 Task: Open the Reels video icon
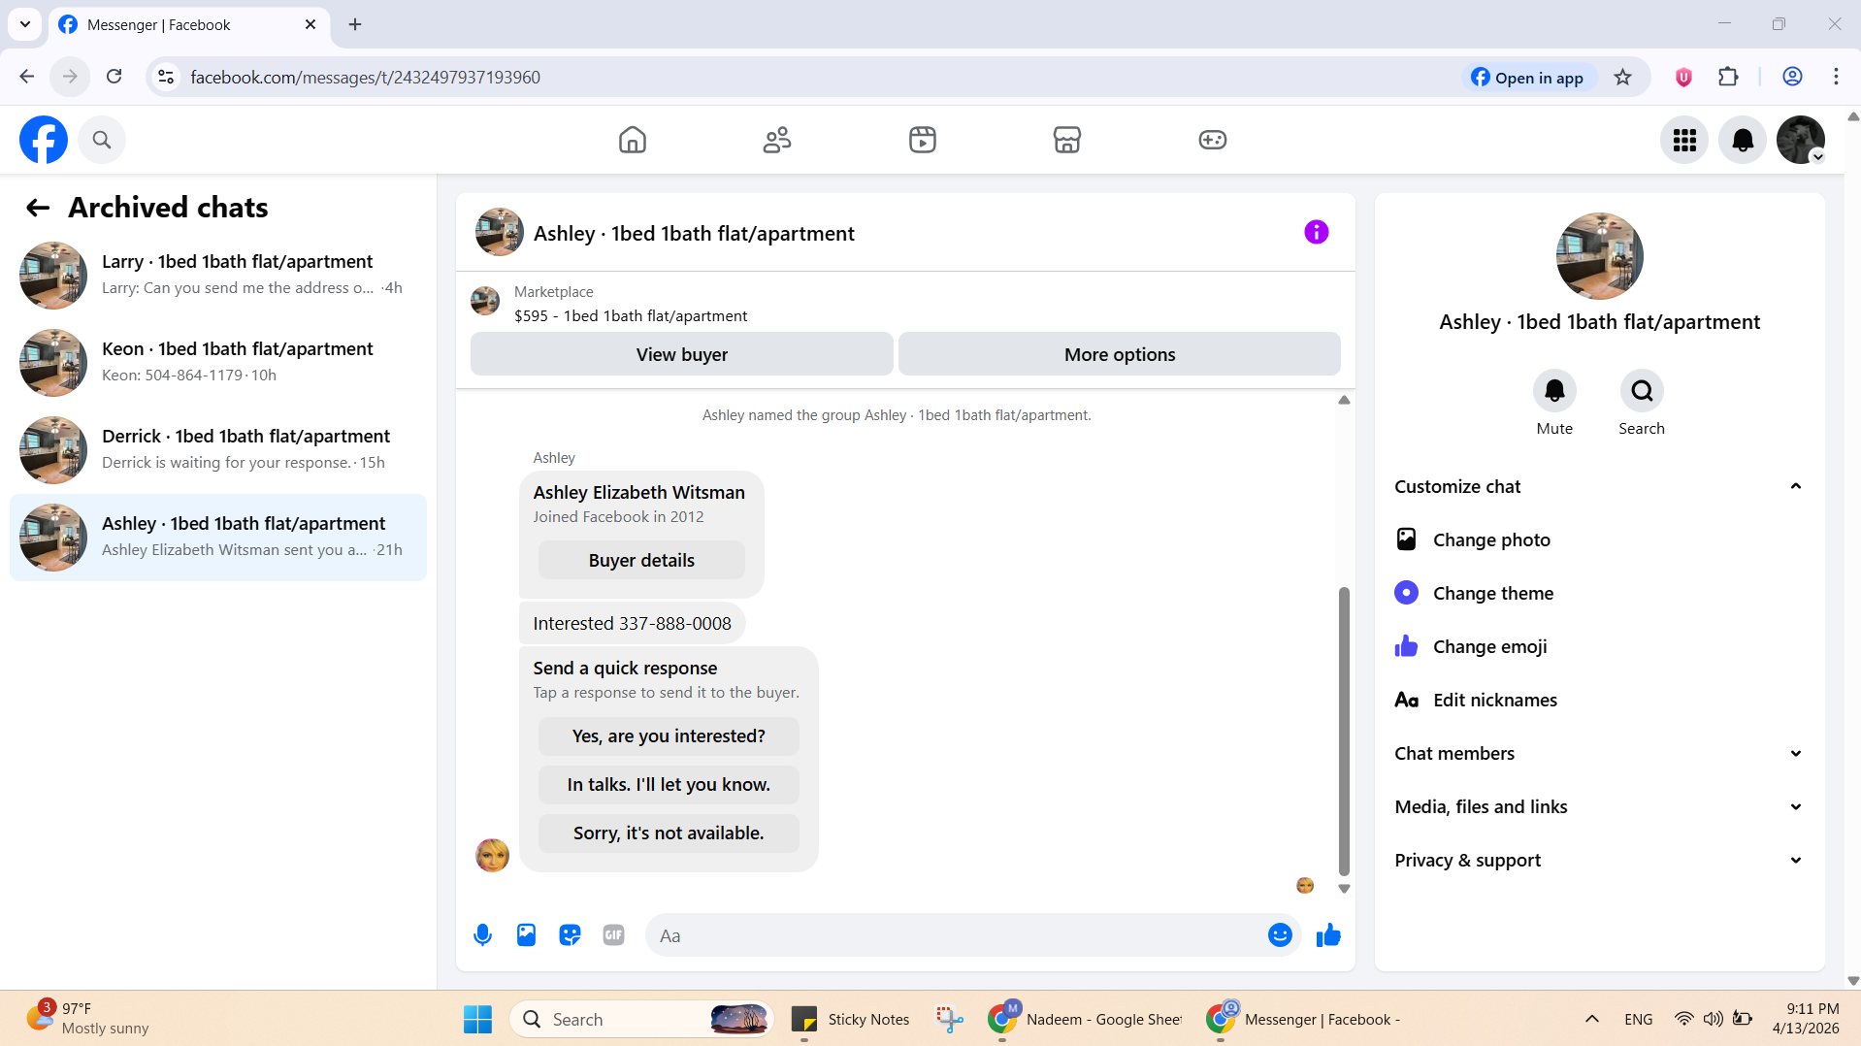click(923, 140)
